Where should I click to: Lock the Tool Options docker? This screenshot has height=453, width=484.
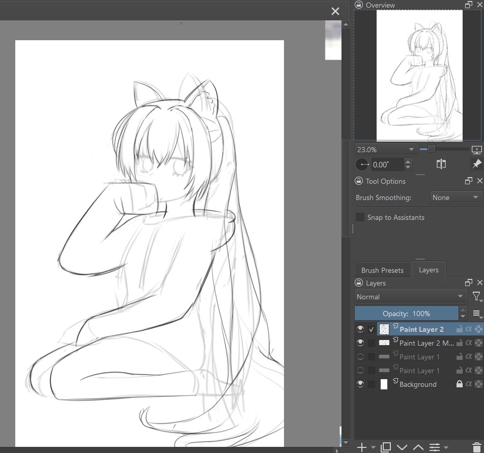point(359,181)
